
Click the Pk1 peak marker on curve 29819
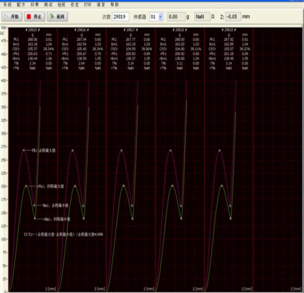point(219,151)
